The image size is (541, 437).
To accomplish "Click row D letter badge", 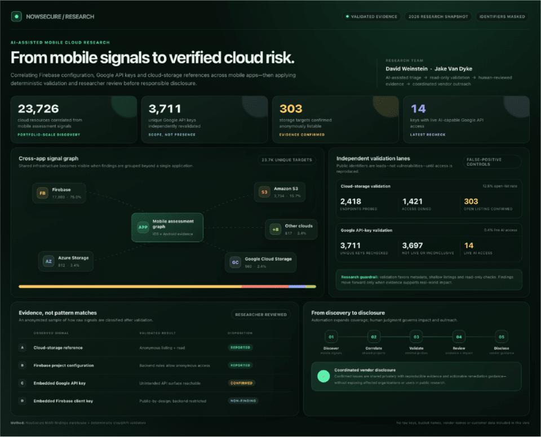I will (23, 401).
